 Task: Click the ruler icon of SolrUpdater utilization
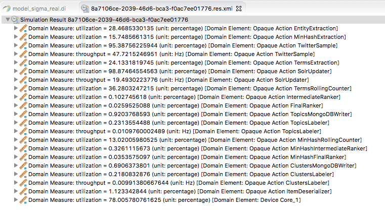(23, 71)
